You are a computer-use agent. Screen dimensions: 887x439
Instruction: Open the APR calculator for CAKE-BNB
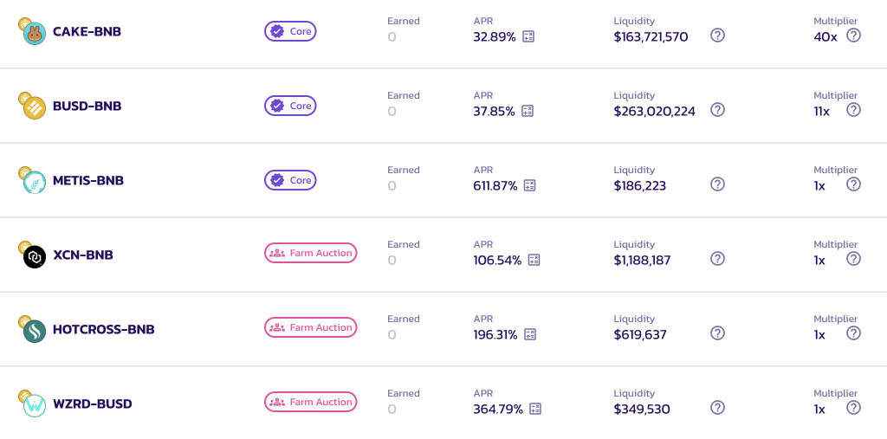(528, 36)
